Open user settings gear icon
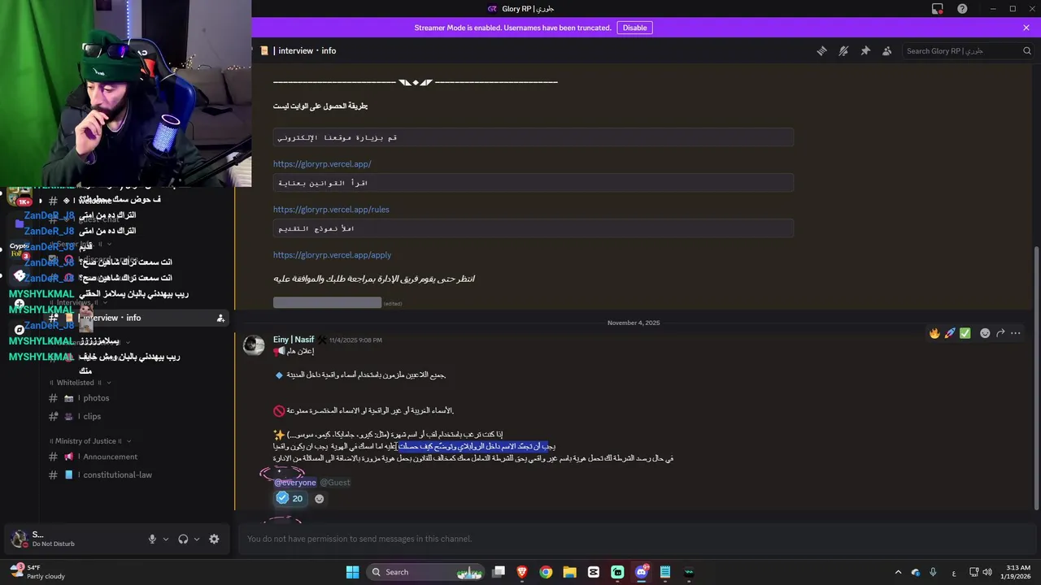Viewport: 1041px width, 585px height. coord(214,539)
